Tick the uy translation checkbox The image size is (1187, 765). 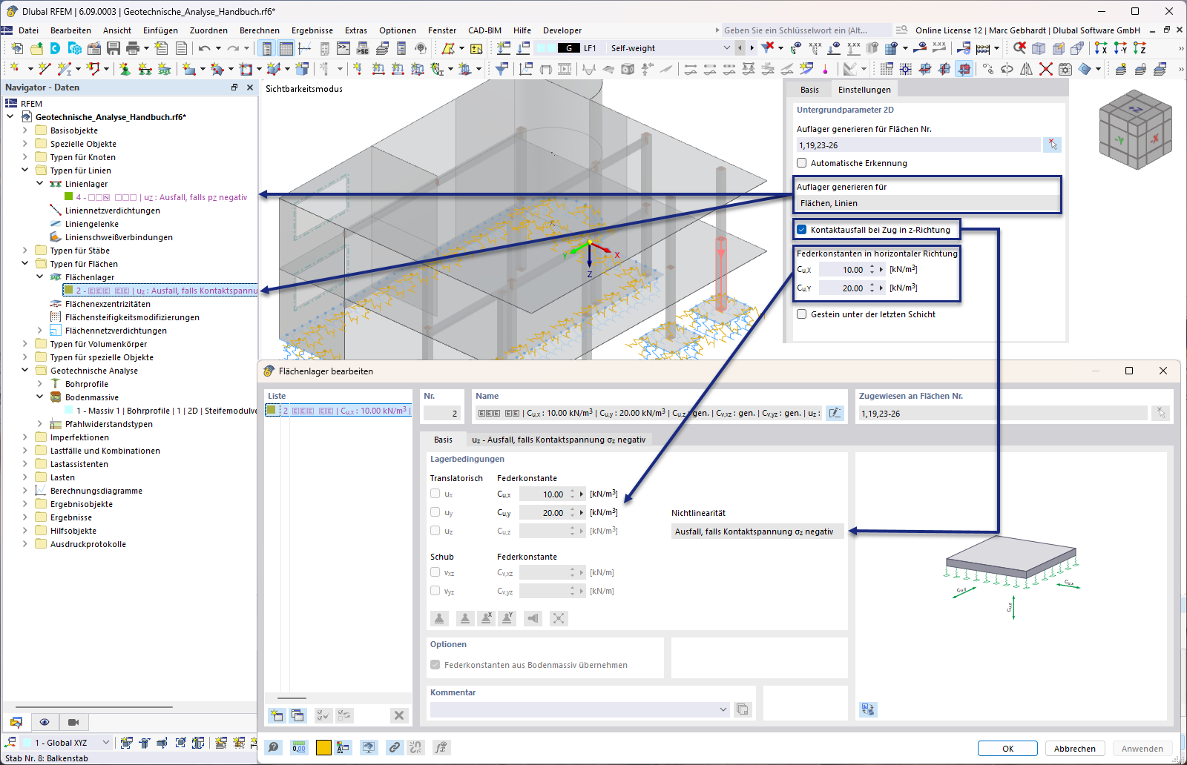[435, 512]
